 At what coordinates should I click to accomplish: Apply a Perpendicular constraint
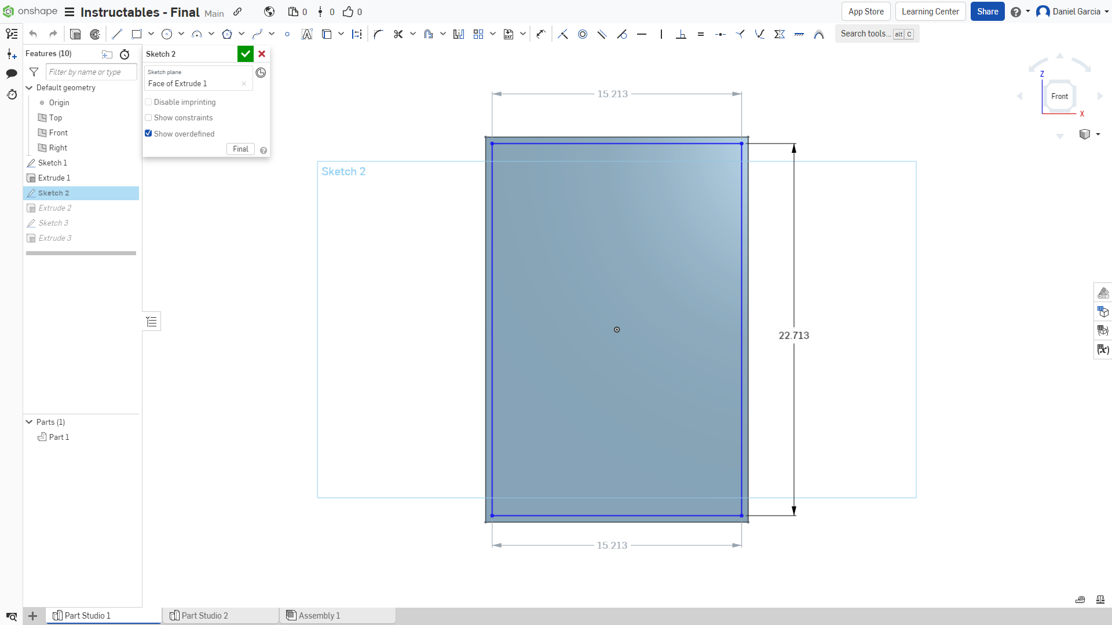pyautogui.click(x=681, y=34)
